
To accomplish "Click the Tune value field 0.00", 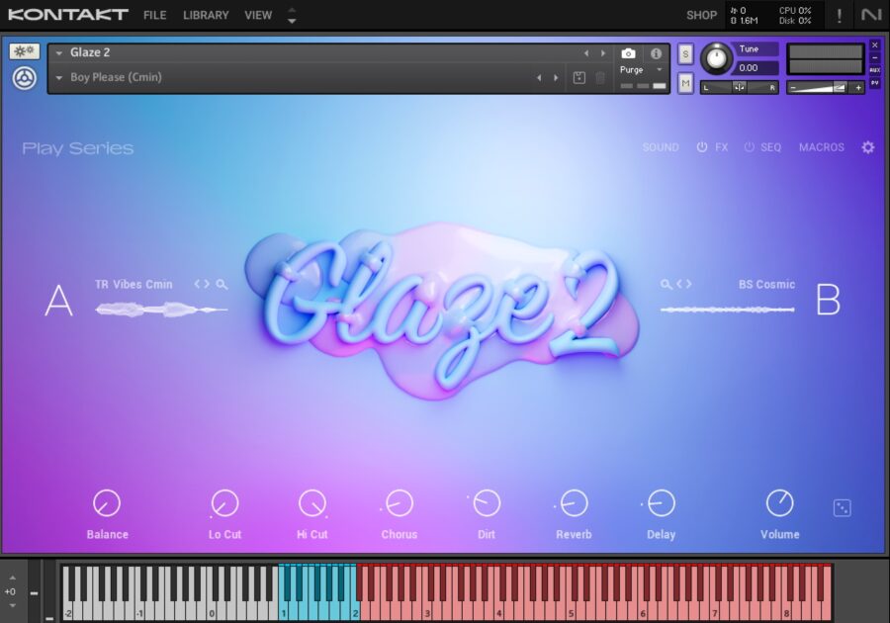I will pos(756,68).
